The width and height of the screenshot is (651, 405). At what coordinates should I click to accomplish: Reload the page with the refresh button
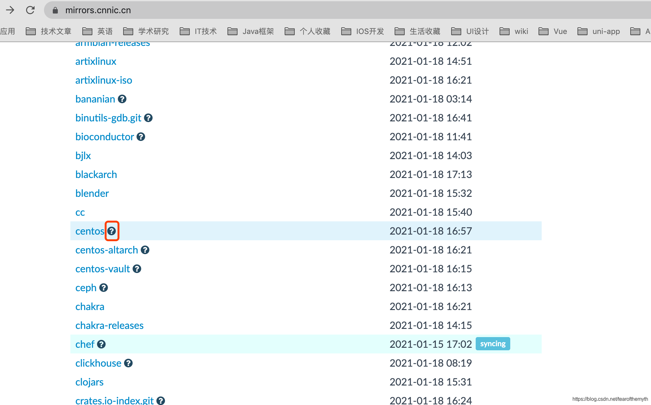(x=30, y=10)
